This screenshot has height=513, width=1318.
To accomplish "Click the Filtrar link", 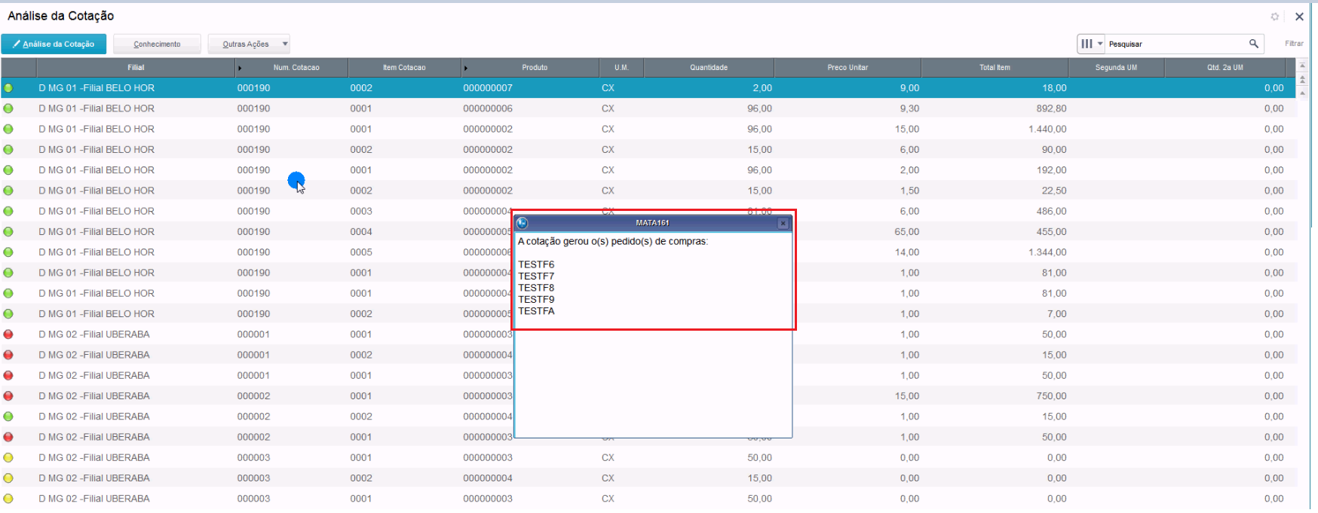I will pyautogui.click(x=1294, y=44).
